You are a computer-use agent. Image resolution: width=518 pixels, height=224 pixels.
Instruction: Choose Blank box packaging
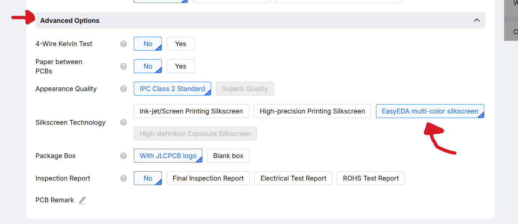coord(228,156)
